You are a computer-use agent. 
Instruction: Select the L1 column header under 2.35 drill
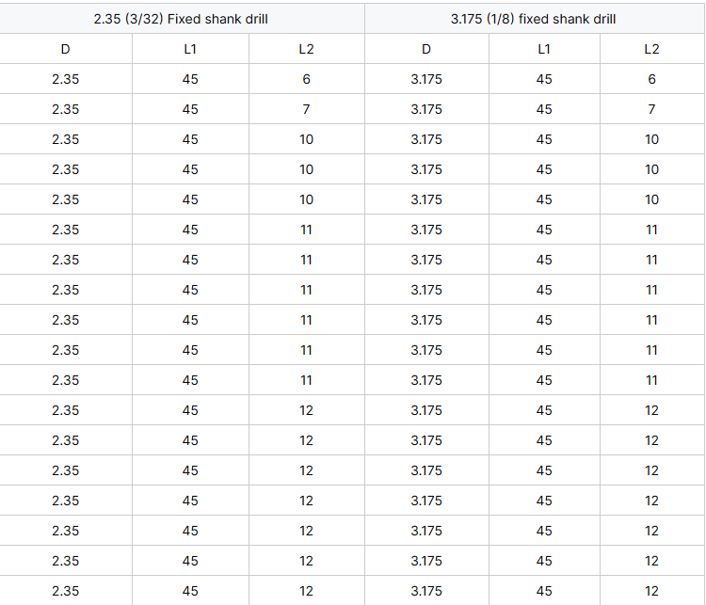190,49
